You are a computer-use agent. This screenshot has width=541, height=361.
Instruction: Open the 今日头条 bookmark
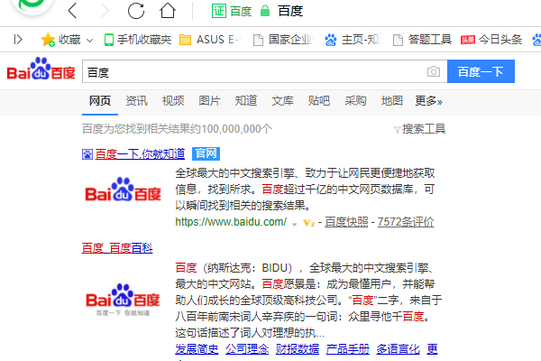[491, 40]
